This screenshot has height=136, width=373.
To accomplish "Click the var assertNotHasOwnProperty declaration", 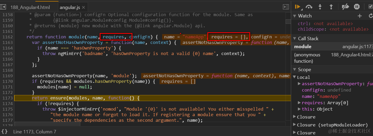I will click(104, 42).
